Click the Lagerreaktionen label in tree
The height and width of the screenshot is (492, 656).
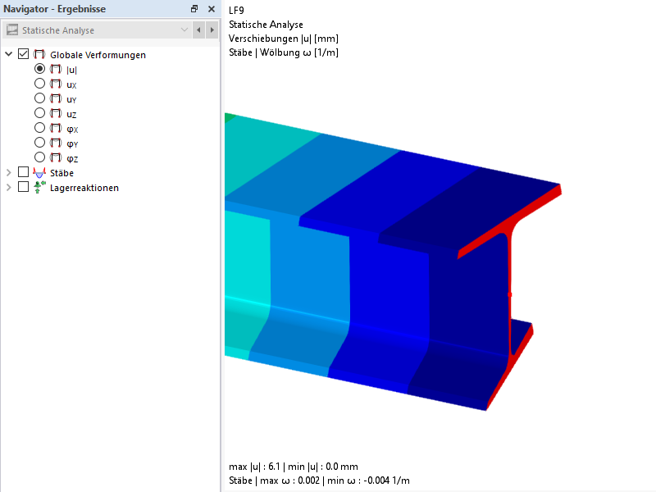tap(84, 188)
